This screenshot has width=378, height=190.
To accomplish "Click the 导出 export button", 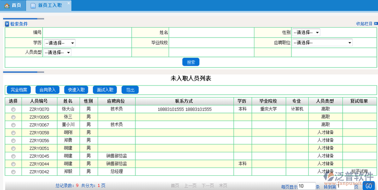I will point(130,90).
